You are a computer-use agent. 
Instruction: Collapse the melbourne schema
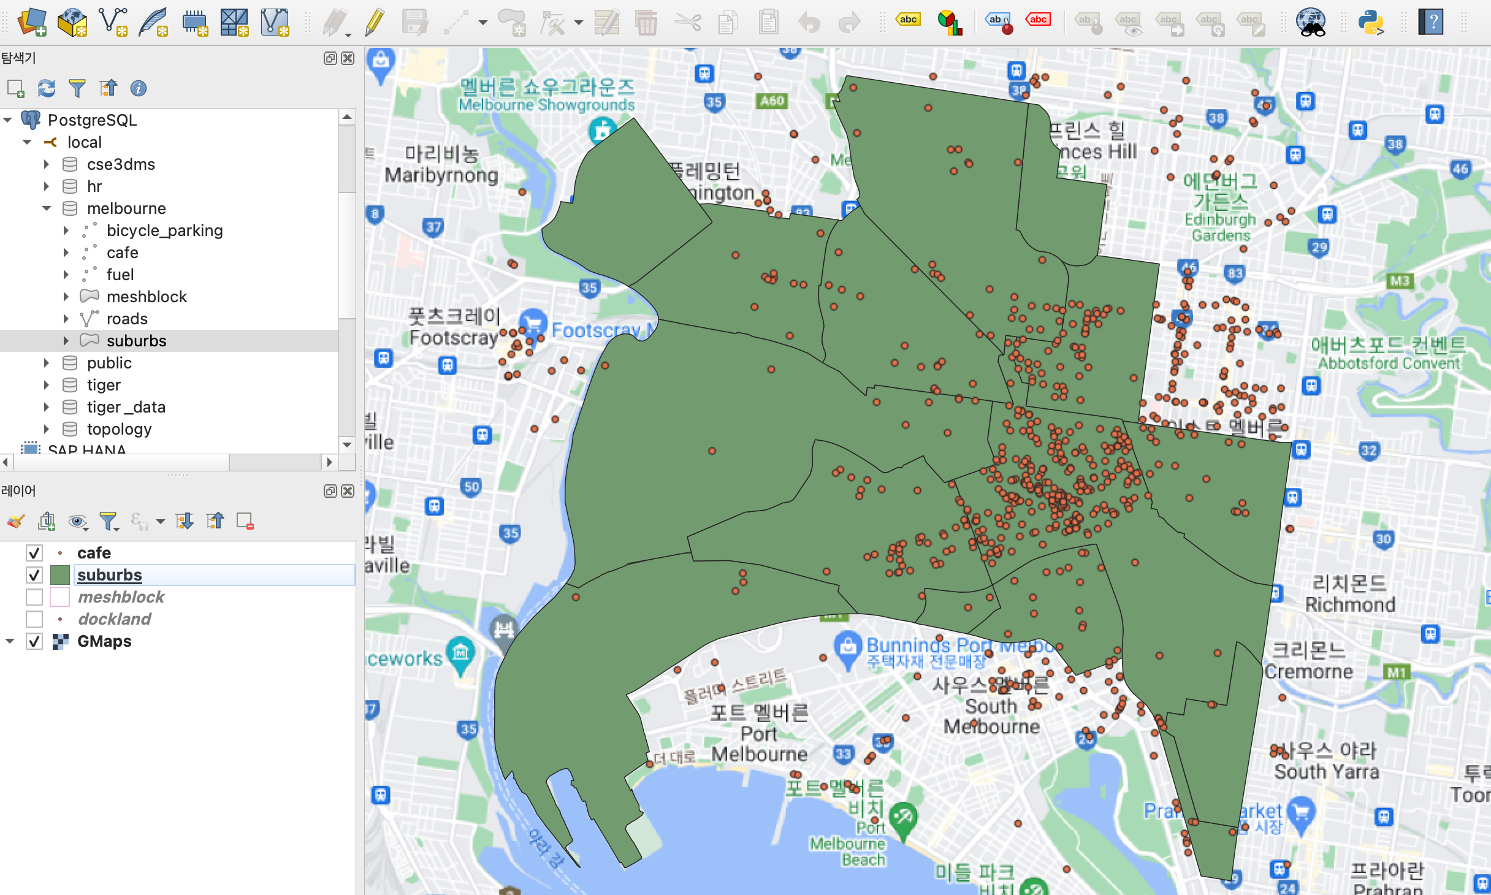47,208
